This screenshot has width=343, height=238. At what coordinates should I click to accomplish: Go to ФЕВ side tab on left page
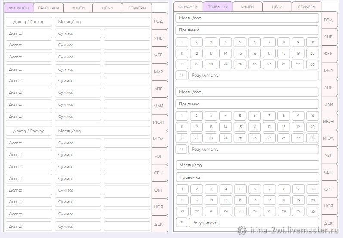pos(160,55)
